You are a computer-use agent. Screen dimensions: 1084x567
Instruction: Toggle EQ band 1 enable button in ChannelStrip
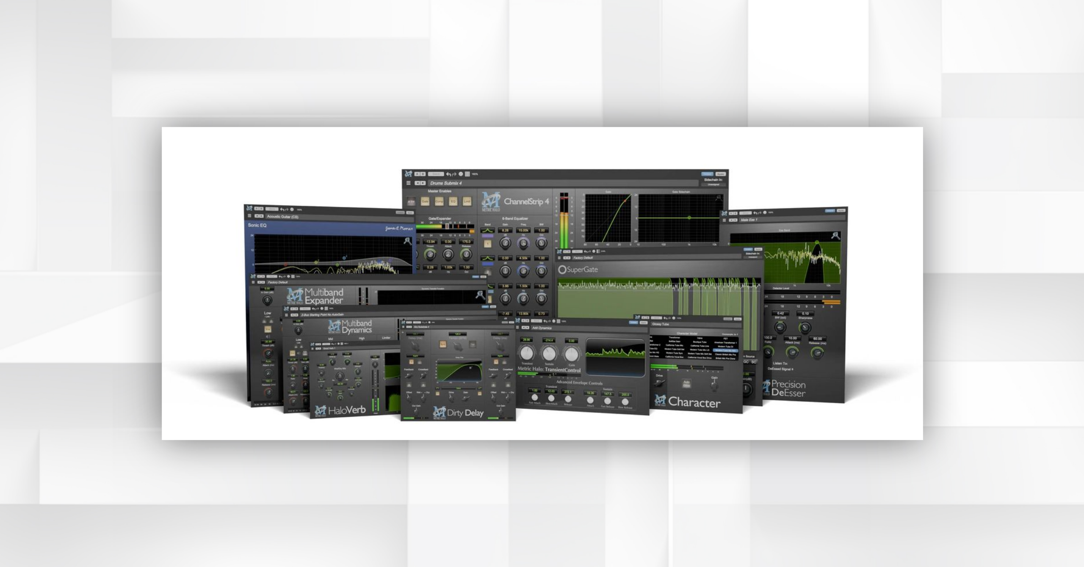pos(488,244)
